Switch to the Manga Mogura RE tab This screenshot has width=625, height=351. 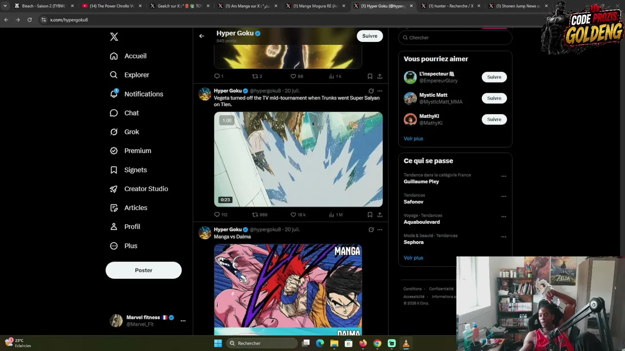[x=315, y=6]
